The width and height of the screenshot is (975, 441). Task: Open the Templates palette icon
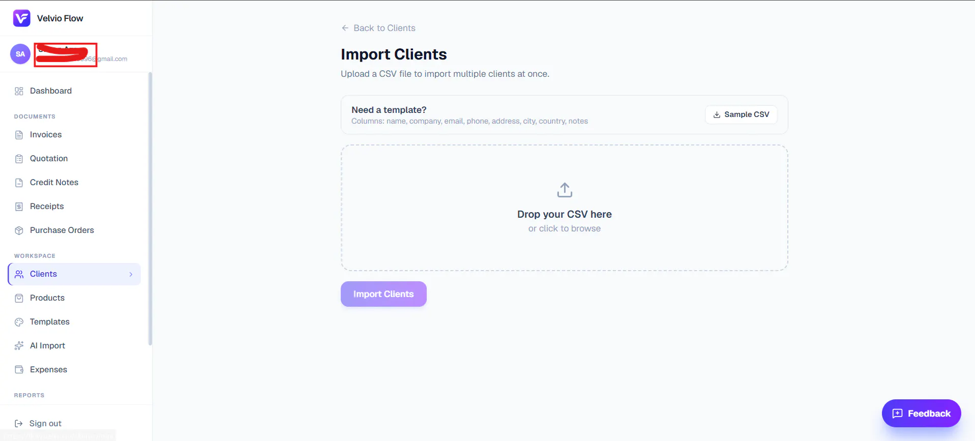point(19,322)
